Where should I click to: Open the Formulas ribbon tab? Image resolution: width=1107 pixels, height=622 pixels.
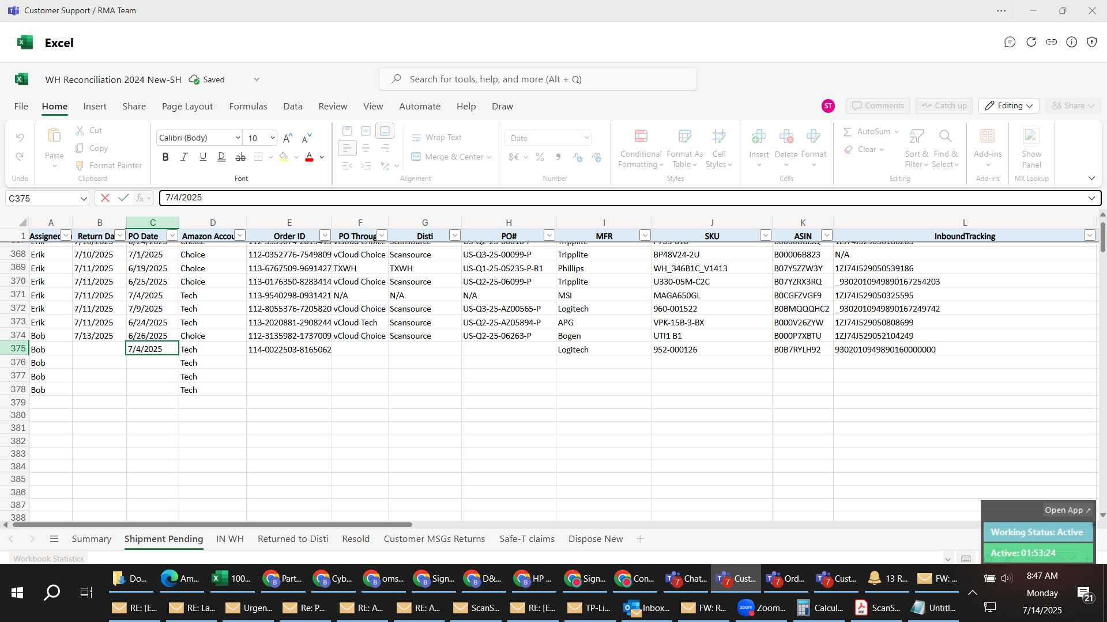(248, 107)
